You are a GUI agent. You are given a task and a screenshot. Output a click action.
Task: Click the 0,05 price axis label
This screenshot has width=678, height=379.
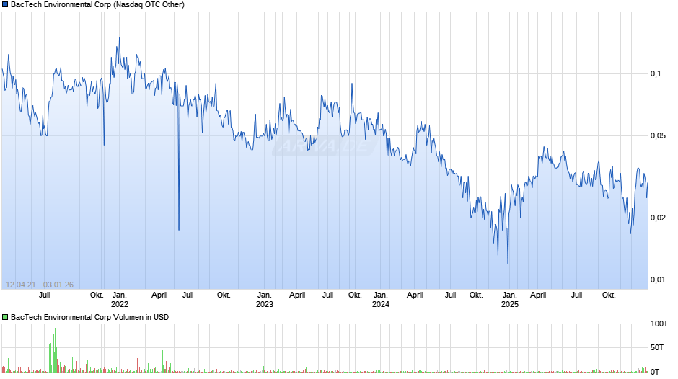click(x=658, y=136)
